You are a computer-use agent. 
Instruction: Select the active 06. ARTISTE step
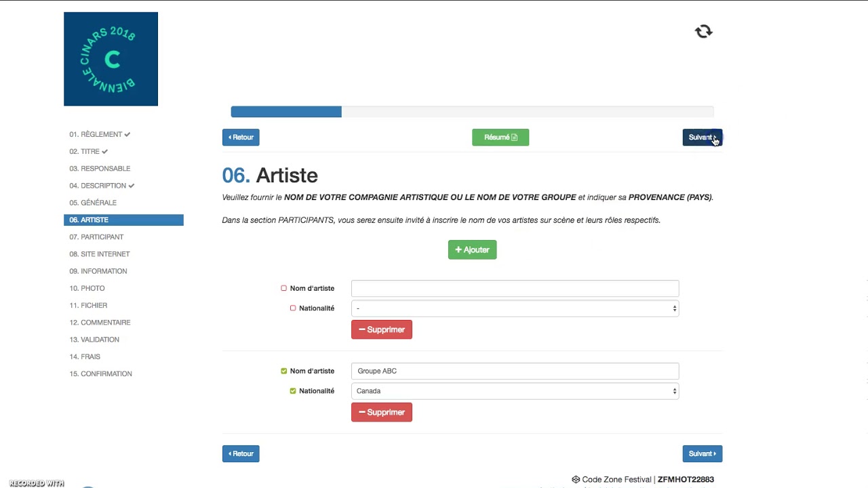point(123,220)
